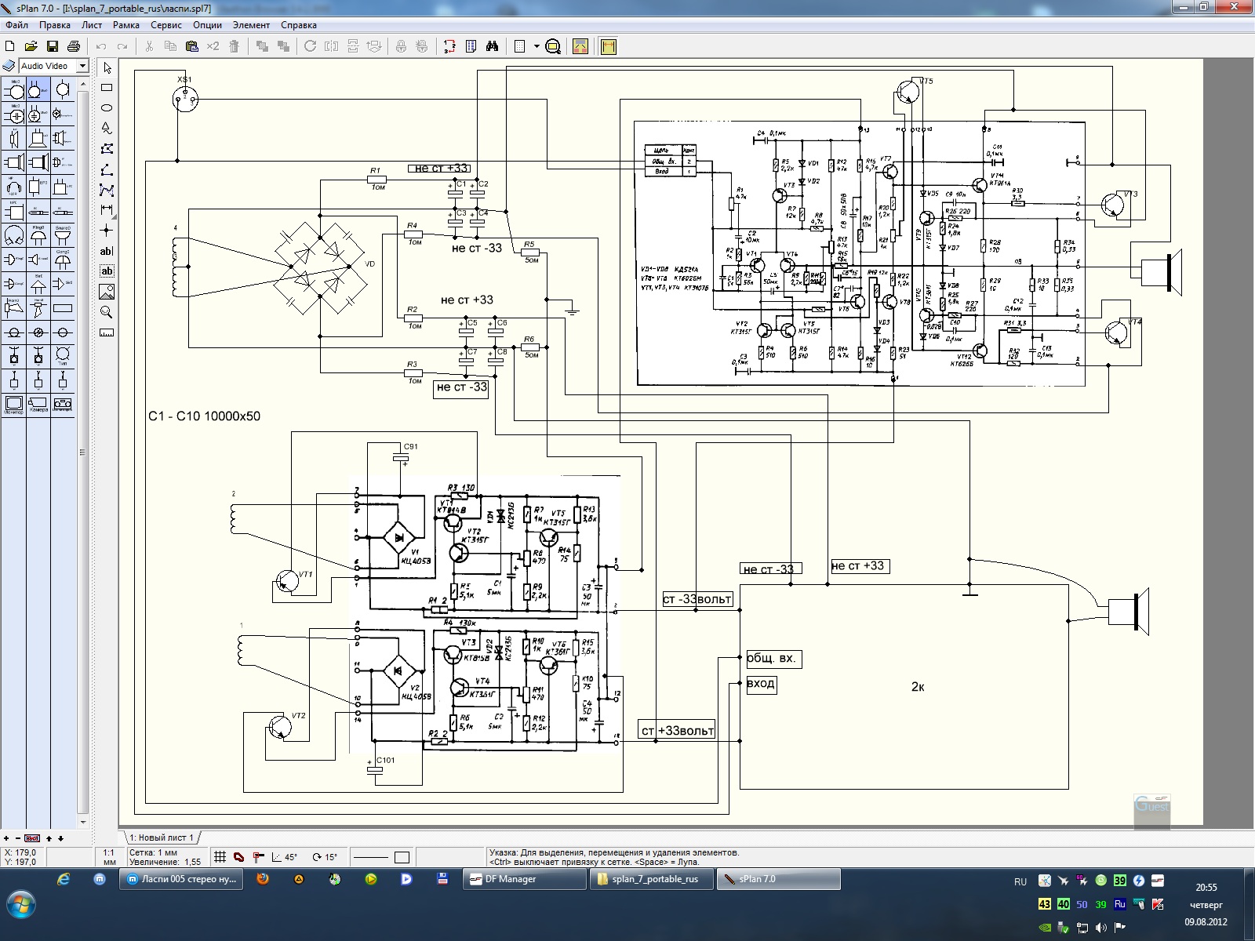Select the Magnifier zoom tool in left toolbar
The image size is (1255, 941).
(x=107, y=312)
